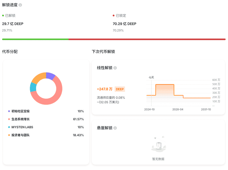Click the 今天 marker on chart
The image size is (228, 170).
coord(151,77)
